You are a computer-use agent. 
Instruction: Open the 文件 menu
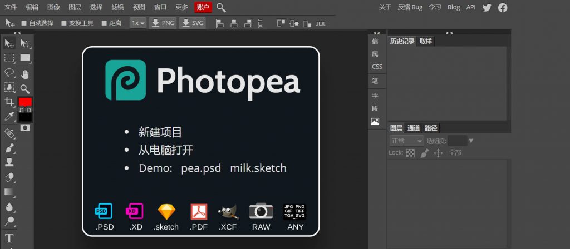point(11,7)
